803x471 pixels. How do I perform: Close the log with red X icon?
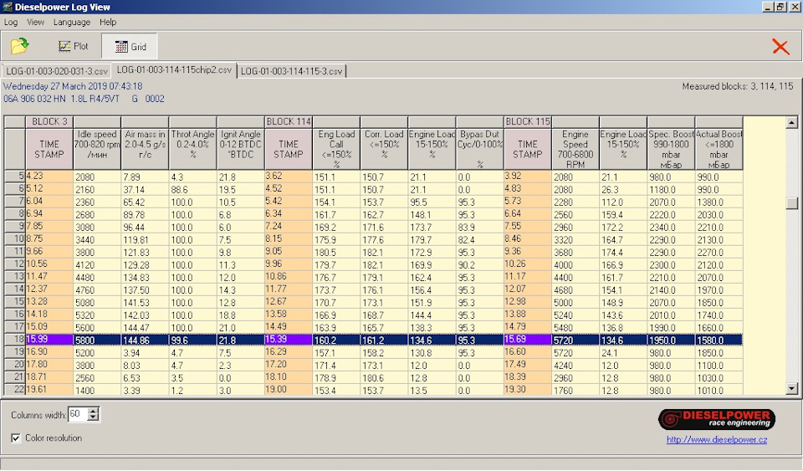coord(780,47)
